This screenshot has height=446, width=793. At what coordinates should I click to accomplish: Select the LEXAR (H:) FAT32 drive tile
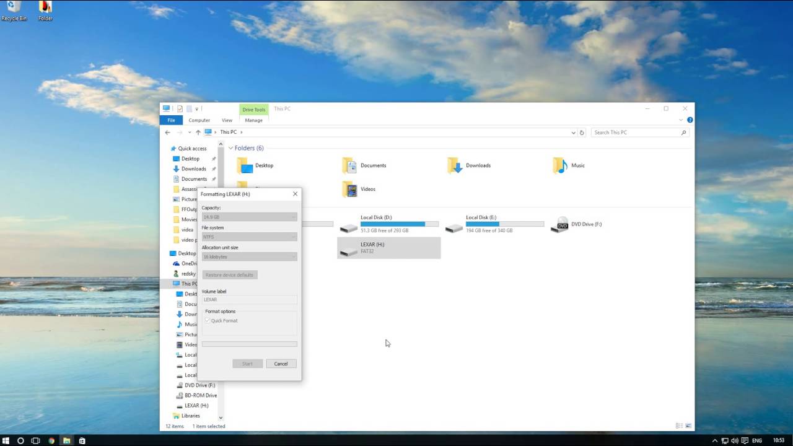point(389,248)
